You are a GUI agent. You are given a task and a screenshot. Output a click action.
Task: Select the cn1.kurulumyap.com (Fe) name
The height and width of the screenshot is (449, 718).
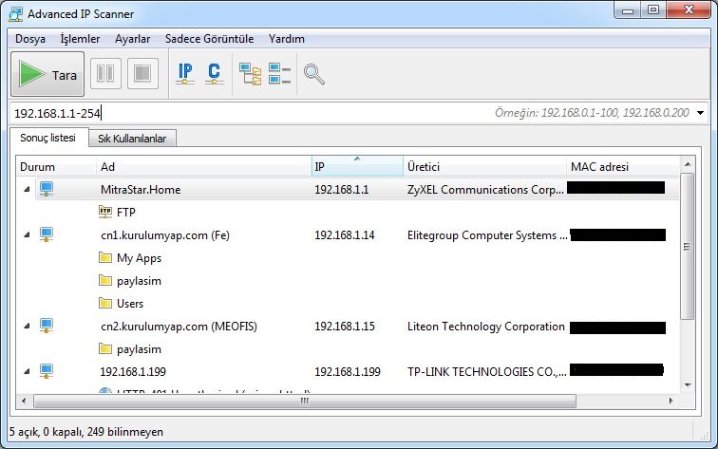pos(165,235)
